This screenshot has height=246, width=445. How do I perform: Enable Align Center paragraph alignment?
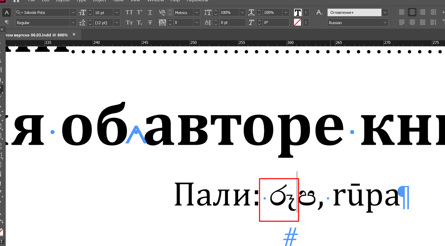pos(412,12)
